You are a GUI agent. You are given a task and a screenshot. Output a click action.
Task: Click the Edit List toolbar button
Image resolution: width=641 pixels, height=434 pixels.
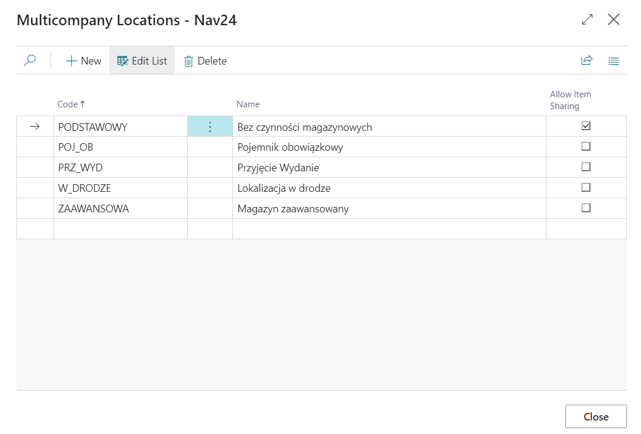point(142,61)
